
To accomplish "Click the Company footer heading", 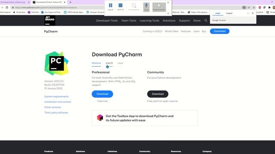I will [x=207, y=151].
